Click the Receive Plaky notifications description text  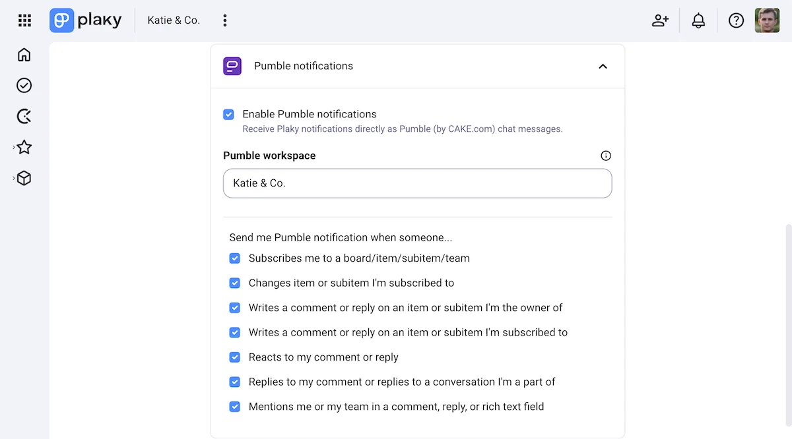tap(403, 129)
